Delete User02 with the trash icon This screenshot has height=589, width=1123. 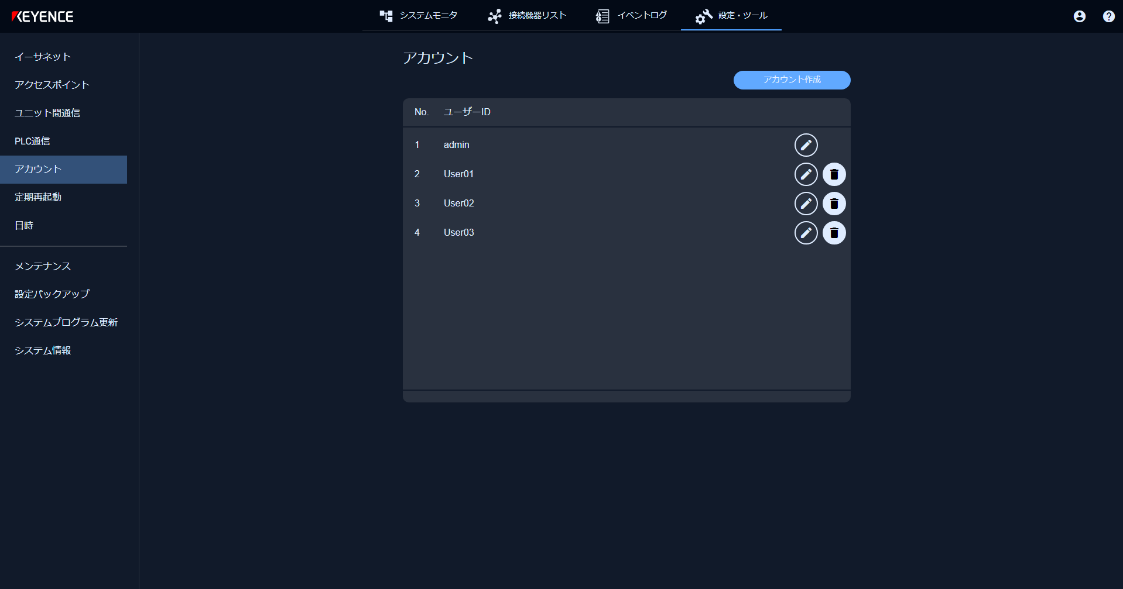coord(834,203)
